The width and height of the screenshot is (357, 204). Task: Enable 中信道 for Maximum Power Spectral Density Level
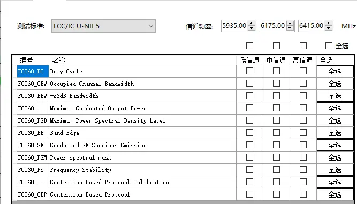[x=276, y=120]
